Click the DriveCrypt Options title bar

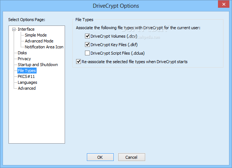coord(116,6)
